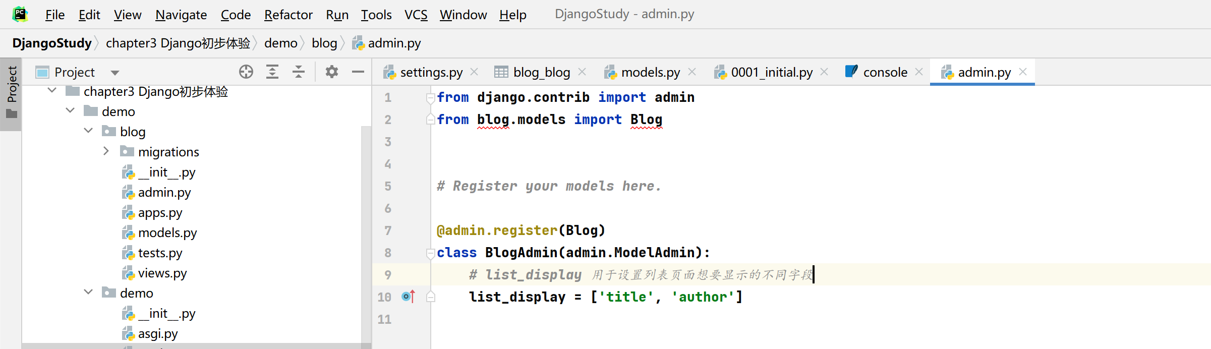This screenshot has width=1211, height=349.
Task: Close the 0001_initial.py tab
Action: pyautogui.click(x=824, y=72)
